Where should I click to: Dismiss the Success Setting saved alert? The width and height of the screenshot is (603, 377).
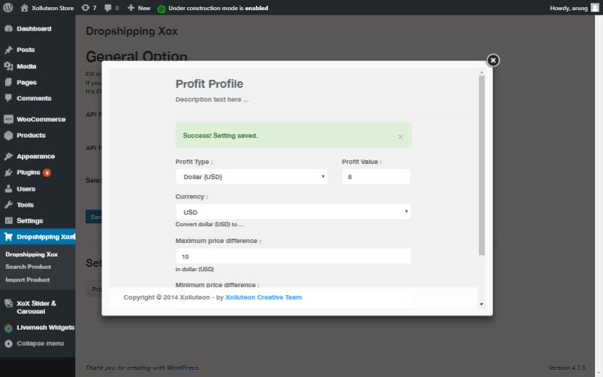400,136
